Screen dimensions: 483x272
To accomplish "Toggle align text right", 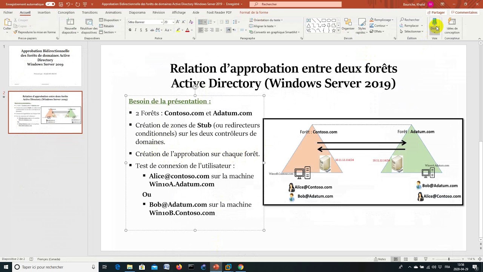I will 212,30.
